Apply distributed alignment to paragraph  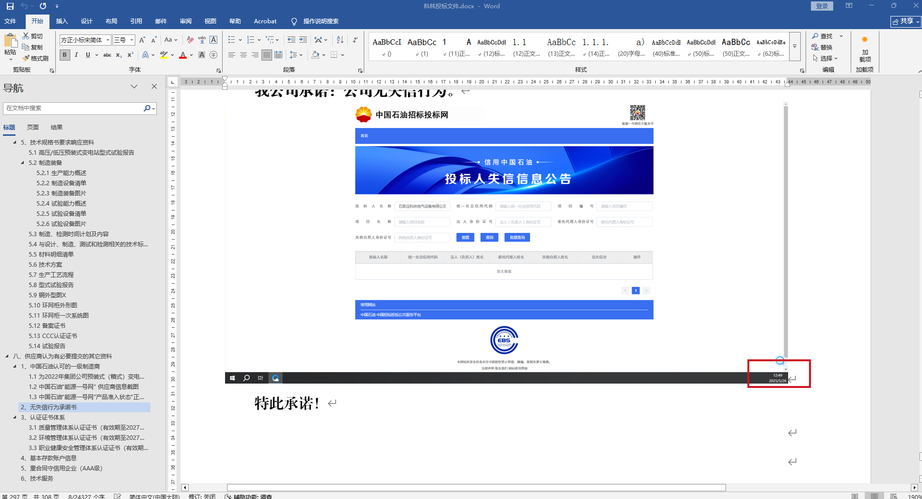coord(278,55)
